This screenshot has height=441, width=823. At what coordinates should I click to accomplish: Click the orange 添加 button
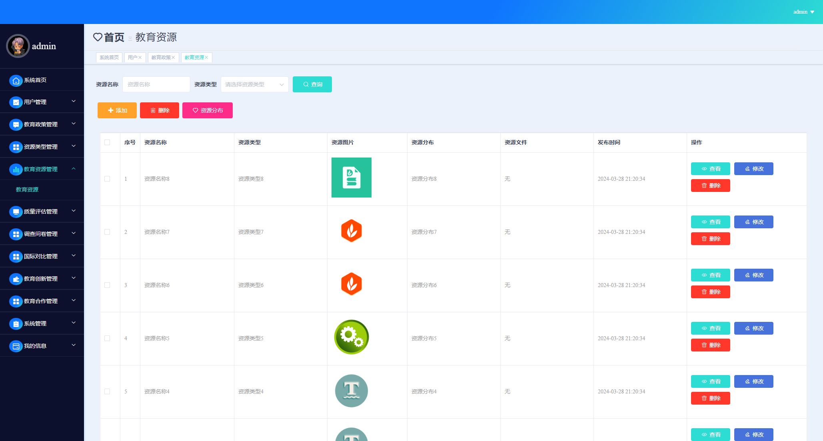pos(117,110)
